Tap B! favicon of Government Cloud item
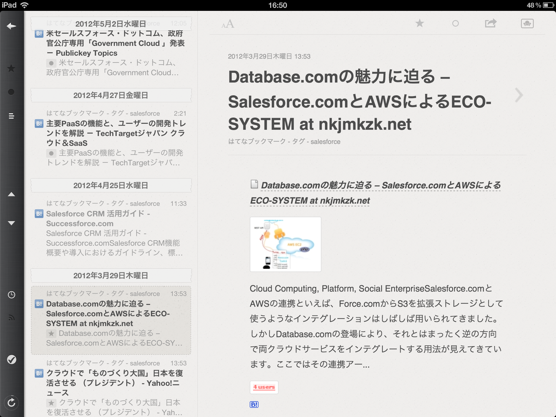The width and height of the screenshot is (556, 417). pos(39,34)
